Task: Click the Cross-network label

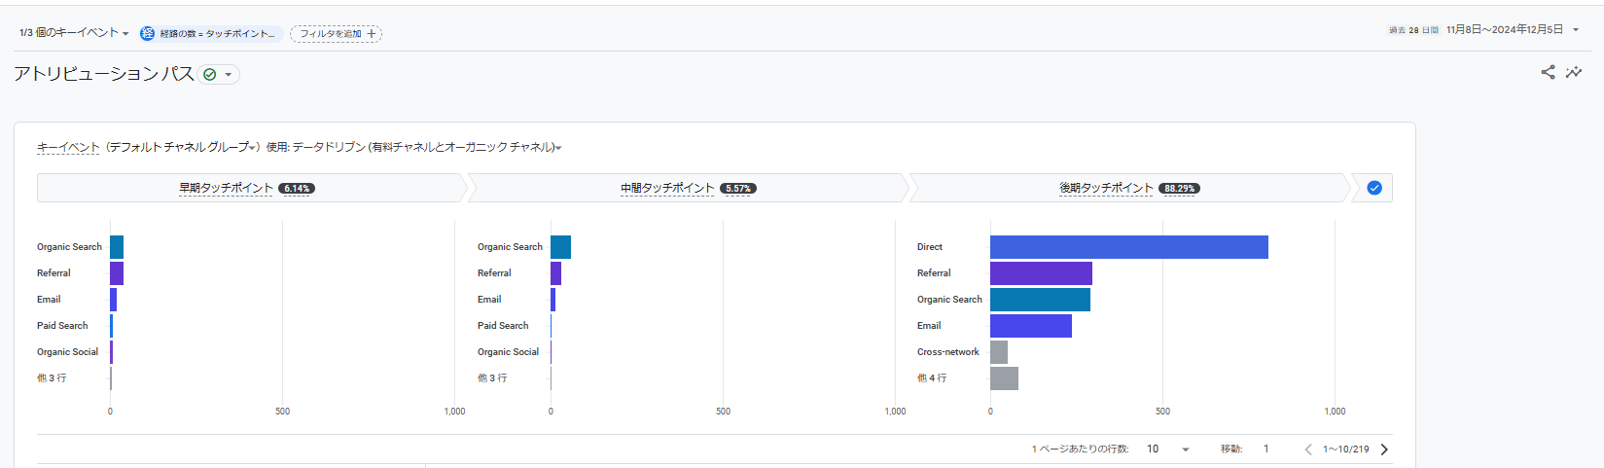Action: pyautogui.click(x=948, y=352)
